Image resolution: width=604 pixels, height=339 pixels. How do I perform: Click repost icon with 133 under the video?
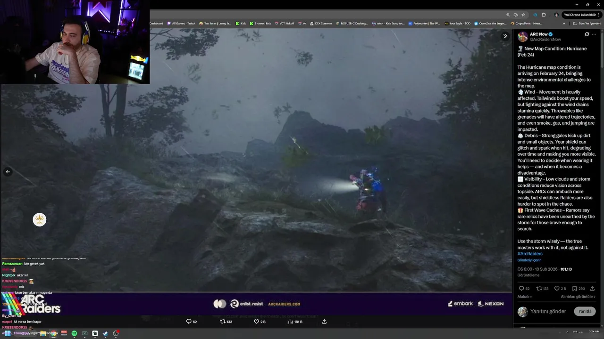226,322
